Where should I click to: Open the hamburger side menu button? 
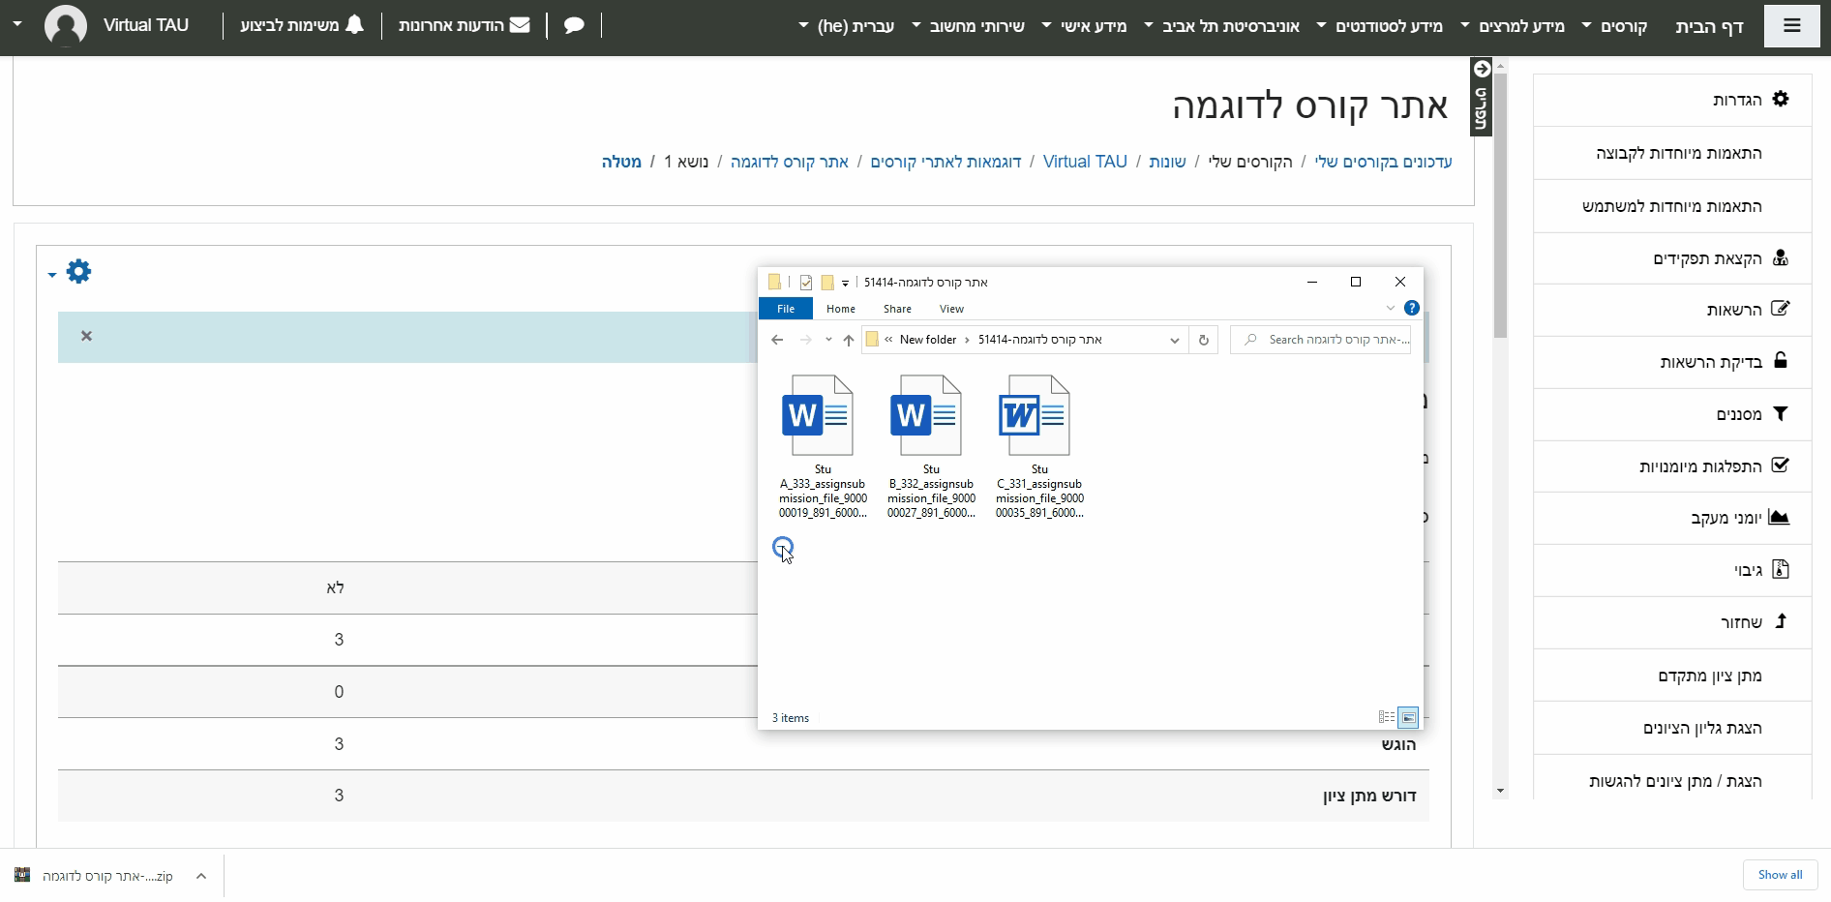point(1791,26)
